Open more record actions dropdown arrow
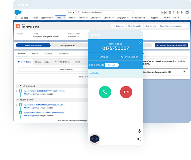This screenshot has width=191, height=160. (x=186, y=26)
